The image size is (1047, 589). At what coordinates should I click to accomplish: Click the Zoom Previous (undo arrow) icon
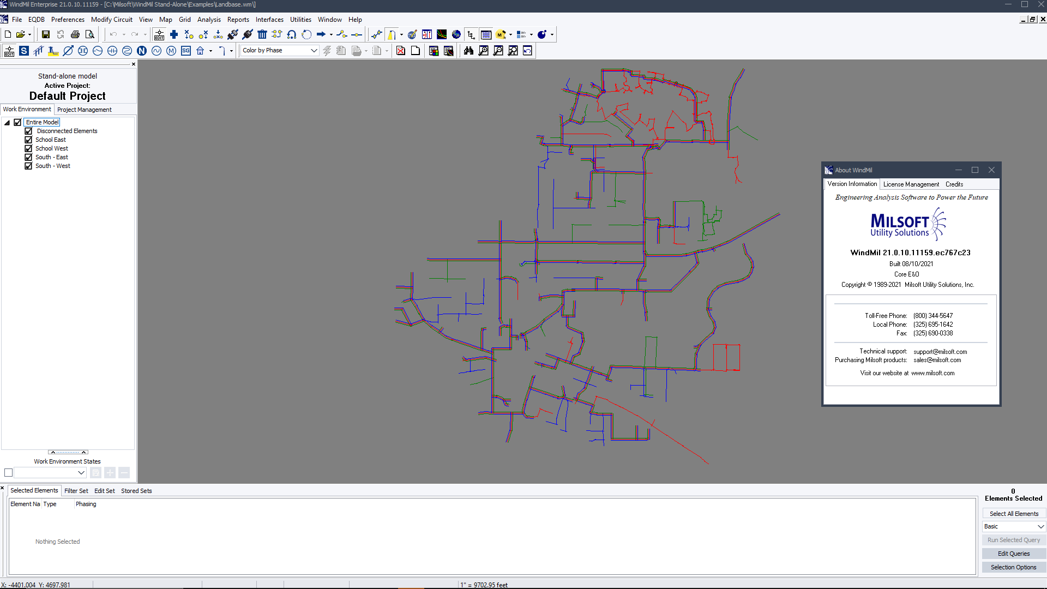coord(527,51)
